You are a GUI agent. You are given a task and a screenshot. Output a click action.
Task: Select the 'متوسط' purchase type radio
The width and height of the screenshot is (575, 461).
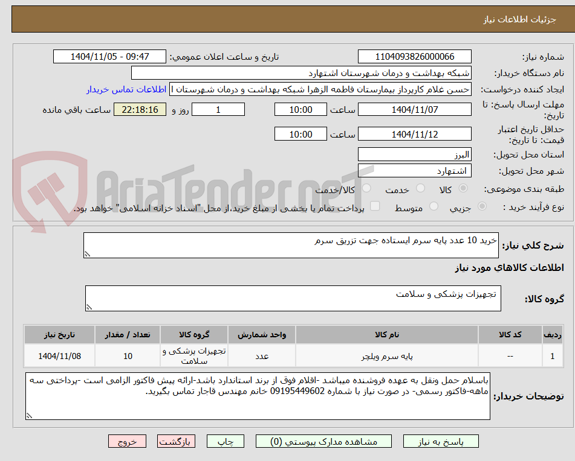tap(434, 206)
